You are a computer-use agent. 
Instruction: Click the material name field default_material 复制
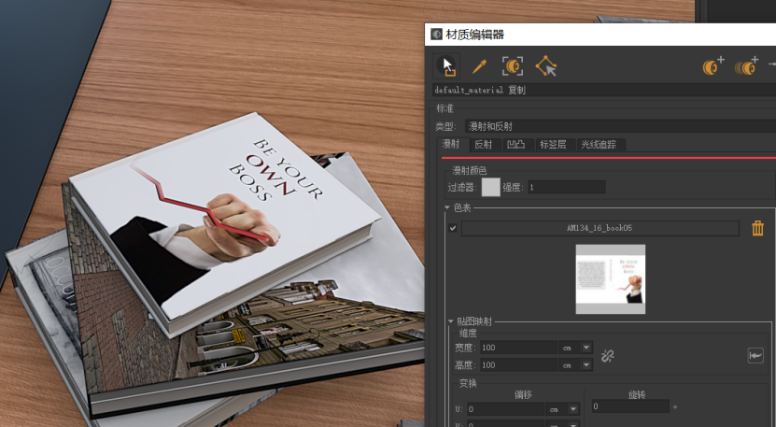(x=604, y=90)
